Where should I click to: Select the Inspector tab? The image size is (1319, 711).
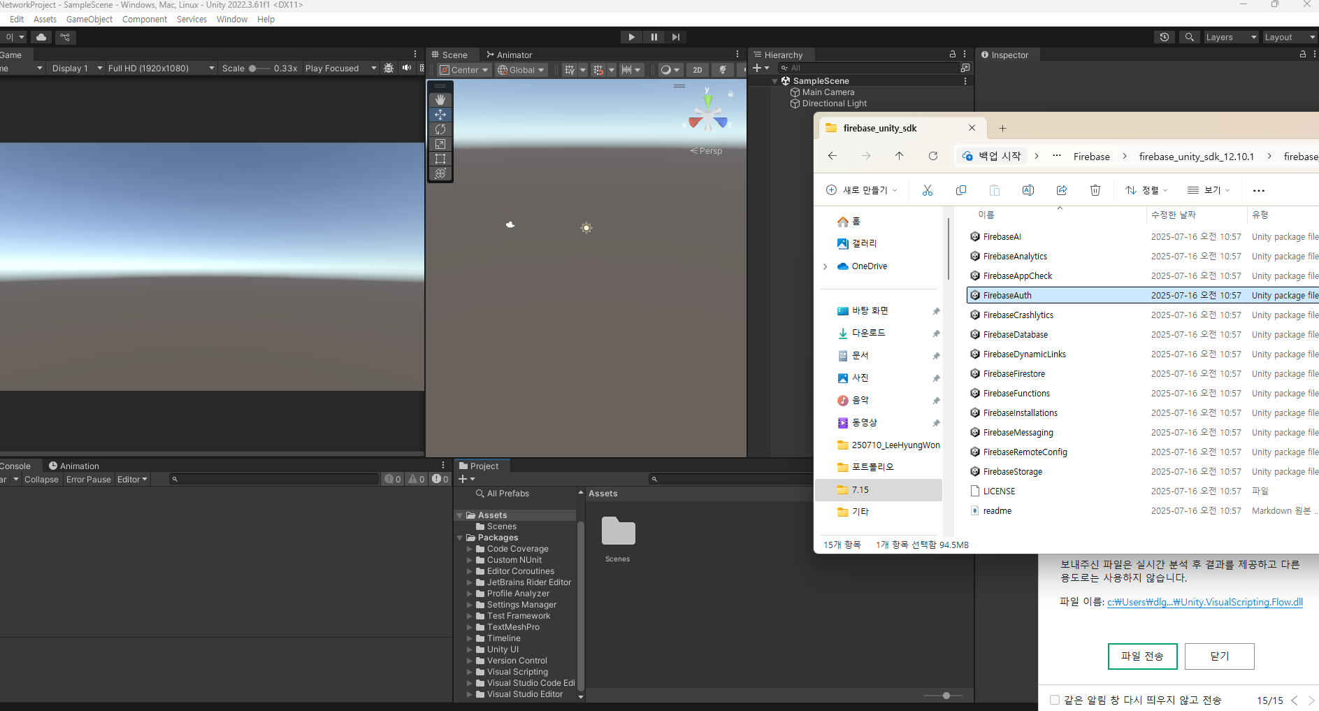coord(1004,55)
